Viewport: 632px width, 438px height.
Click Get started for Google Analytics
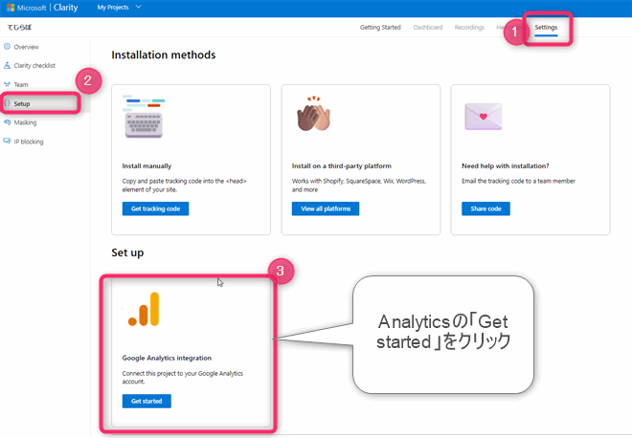coord(147,401)
